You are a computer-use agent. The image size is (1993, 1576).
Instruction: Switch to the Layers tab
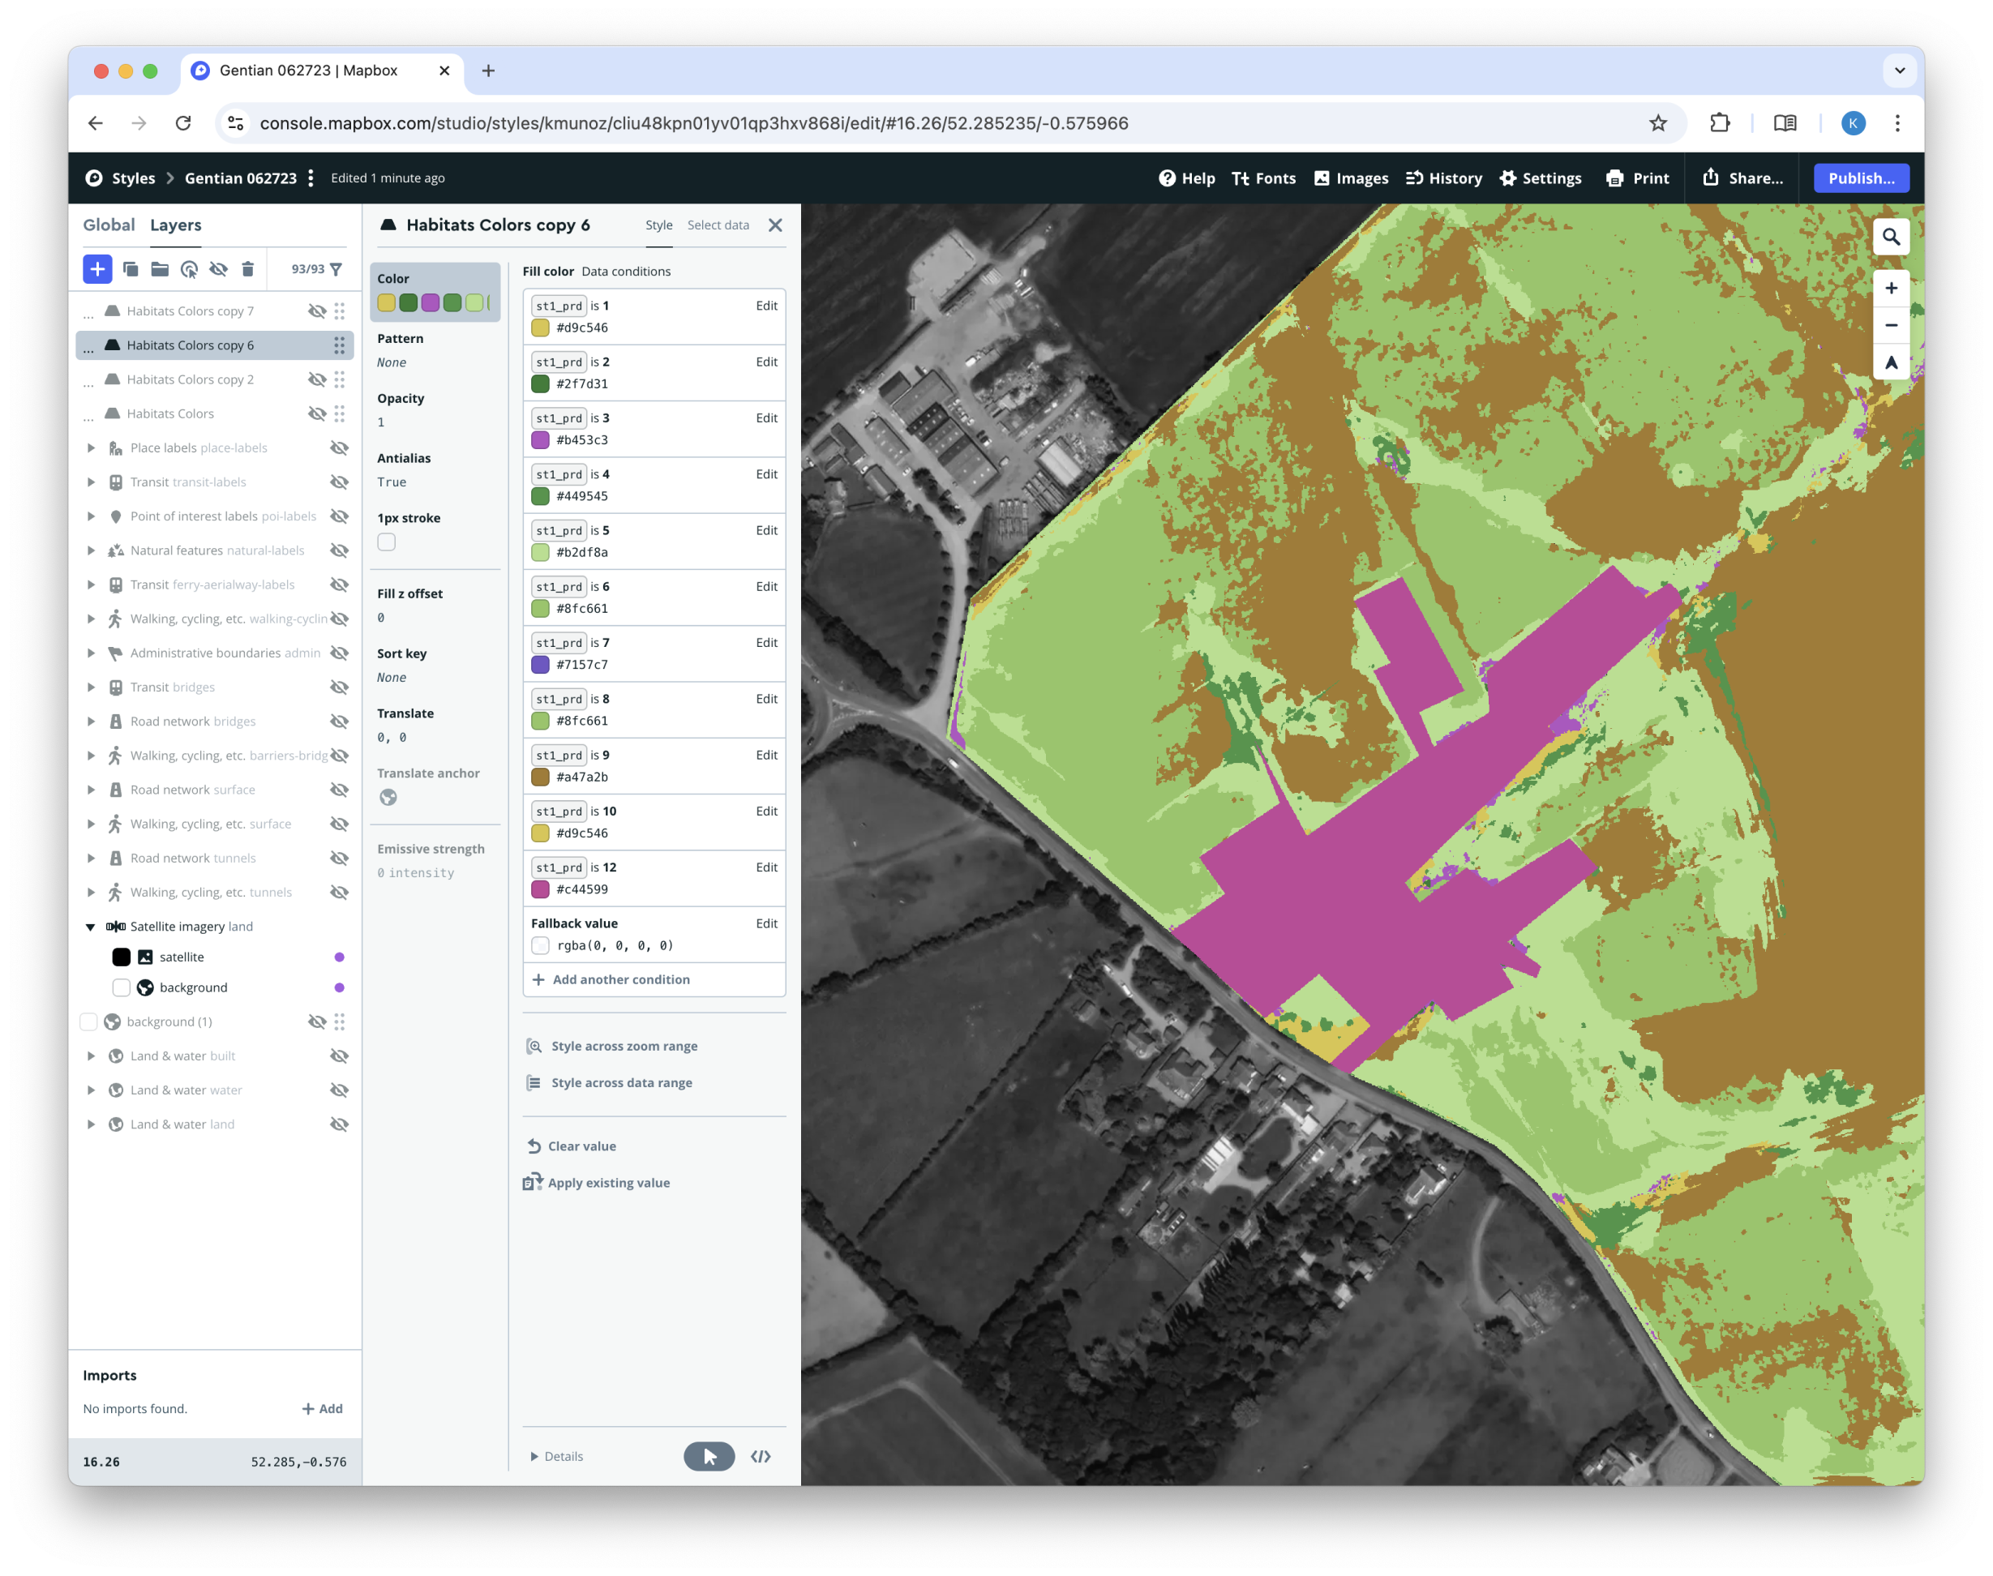click(x=175, y=225)
